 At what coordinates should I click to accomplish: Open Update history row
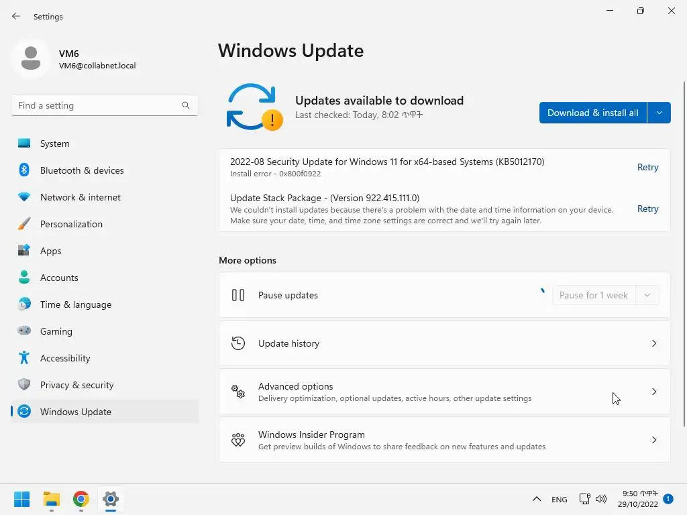point(444,343)
